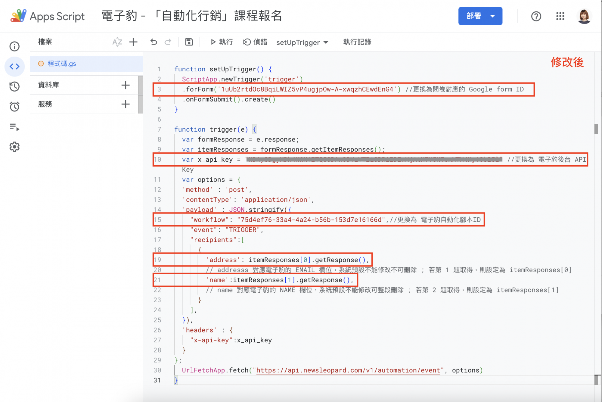Click 'var options = {' on line 11
The height and width of the screenshot is (402, 602).
click(x=211, y=179)
